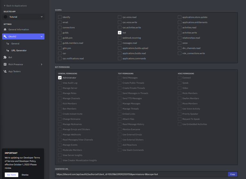Click the App Testers person icon
246x179 pixels.
click(x=5, y=71)
